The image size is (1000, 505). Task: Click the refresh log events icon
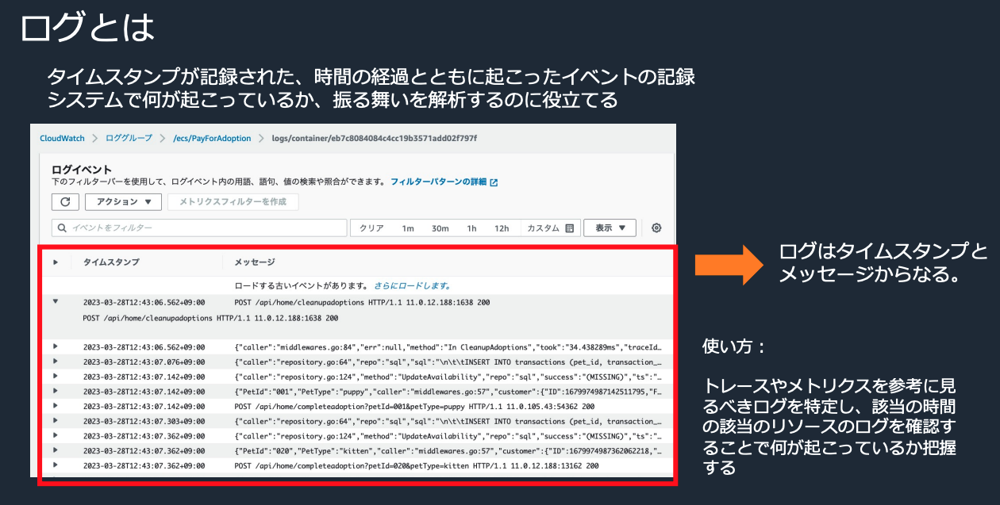[65, 201]
